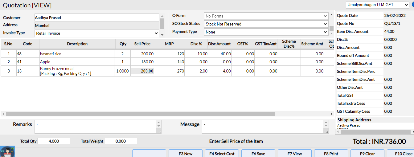
Task: Click the F4 Select Cust button
Action: pos(222,154)
